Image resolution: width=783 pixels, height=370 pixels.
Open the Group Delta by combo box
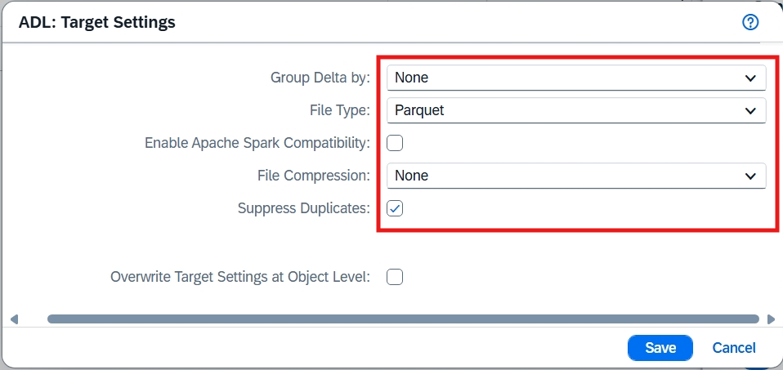(564, 78)
